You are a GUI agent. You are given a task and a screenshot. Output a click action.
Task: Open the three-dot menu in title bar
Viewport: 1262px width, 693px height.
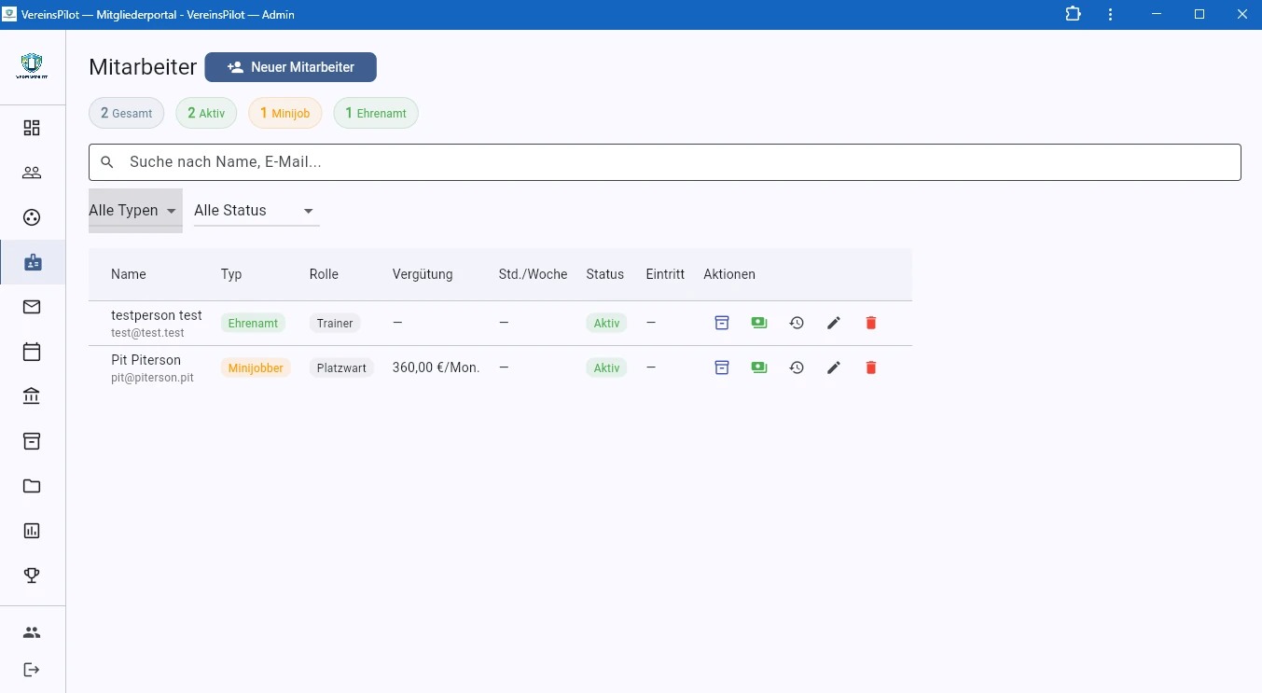pyautogui.click(x=1111, y=15)
